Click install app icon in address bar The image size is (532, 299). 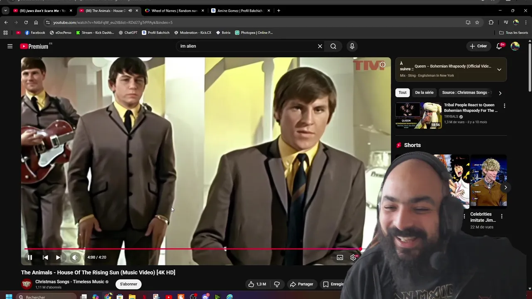468,22
